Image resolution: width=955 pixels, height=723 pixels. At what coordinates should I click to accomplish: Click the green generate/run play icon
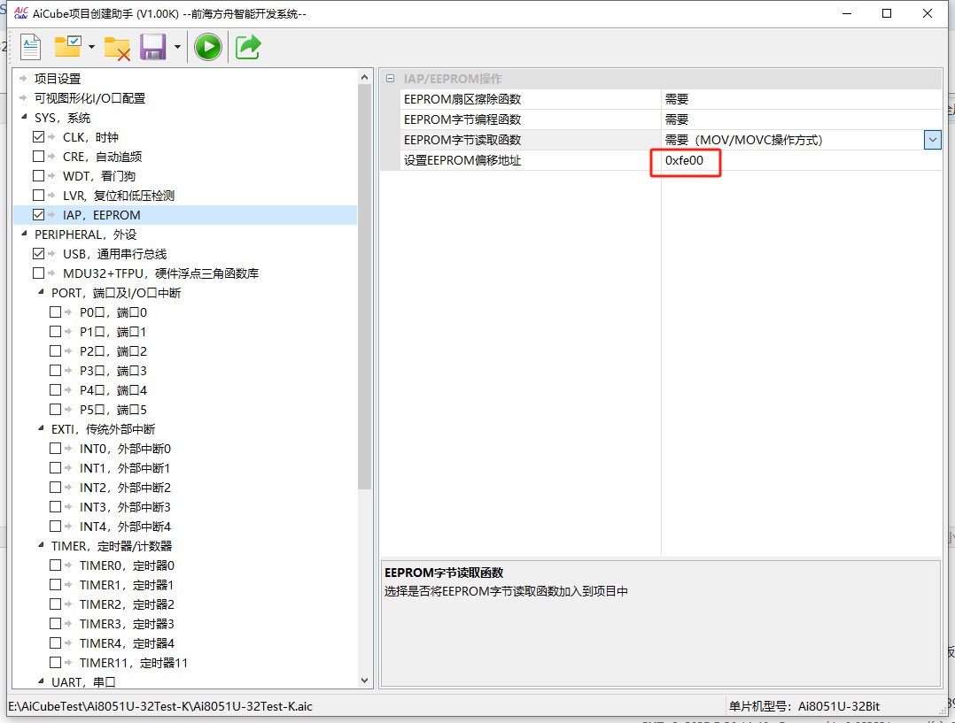(207, 47)
